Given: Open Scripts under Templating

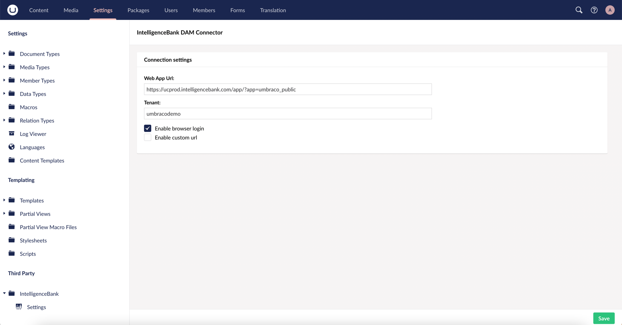Looking at the screenshot, I should [x=28, y=254].
